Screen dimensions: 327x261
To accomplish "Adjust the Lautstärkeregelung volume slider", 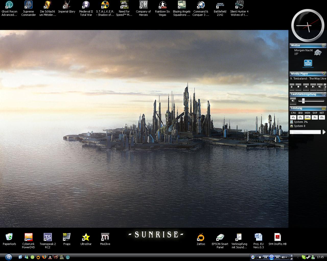I will [303, 101].
